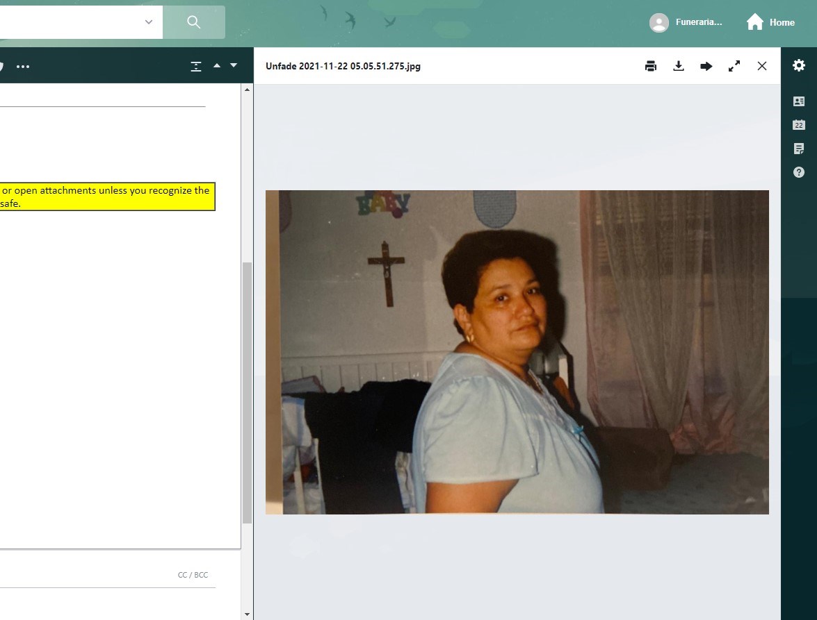Open the Funeraria account profile menu
The width and height of the screenshot is (817, 620).
coord(686,22)
